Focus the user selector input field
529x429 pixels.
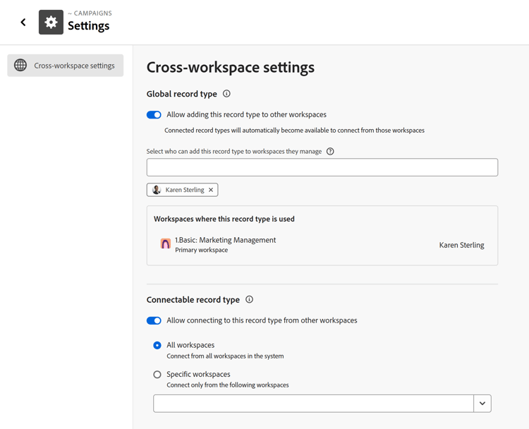coord(322,167)
